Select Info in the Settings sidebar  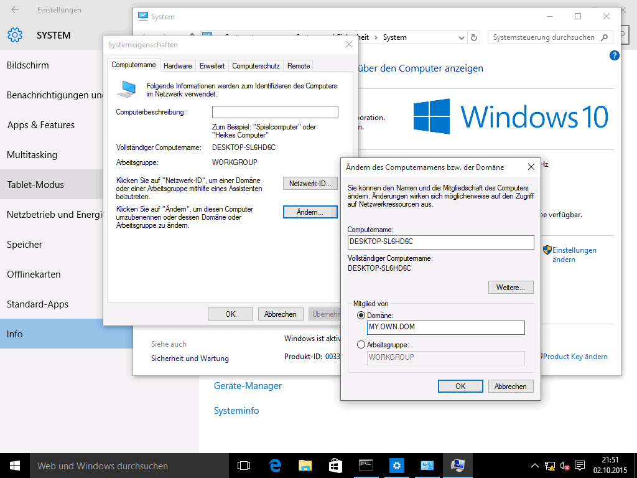(52, 334)
